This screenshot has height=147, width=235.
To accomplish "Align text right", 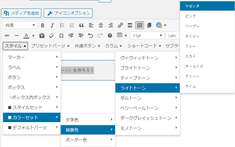I will (x=111, y=25).
